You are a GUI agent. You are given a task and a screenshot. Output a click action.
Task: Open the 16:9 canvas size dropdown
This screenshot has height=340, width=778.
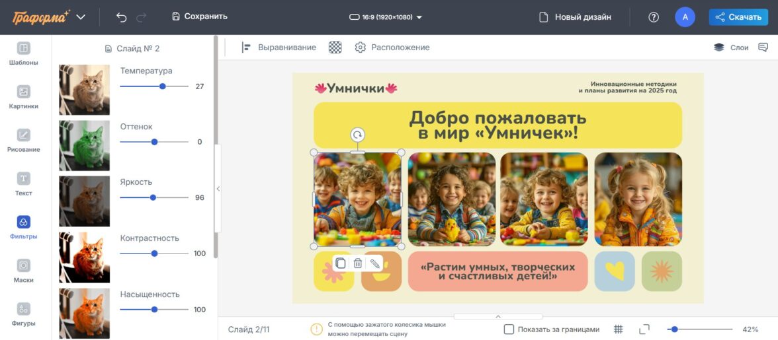click(386, 17)
